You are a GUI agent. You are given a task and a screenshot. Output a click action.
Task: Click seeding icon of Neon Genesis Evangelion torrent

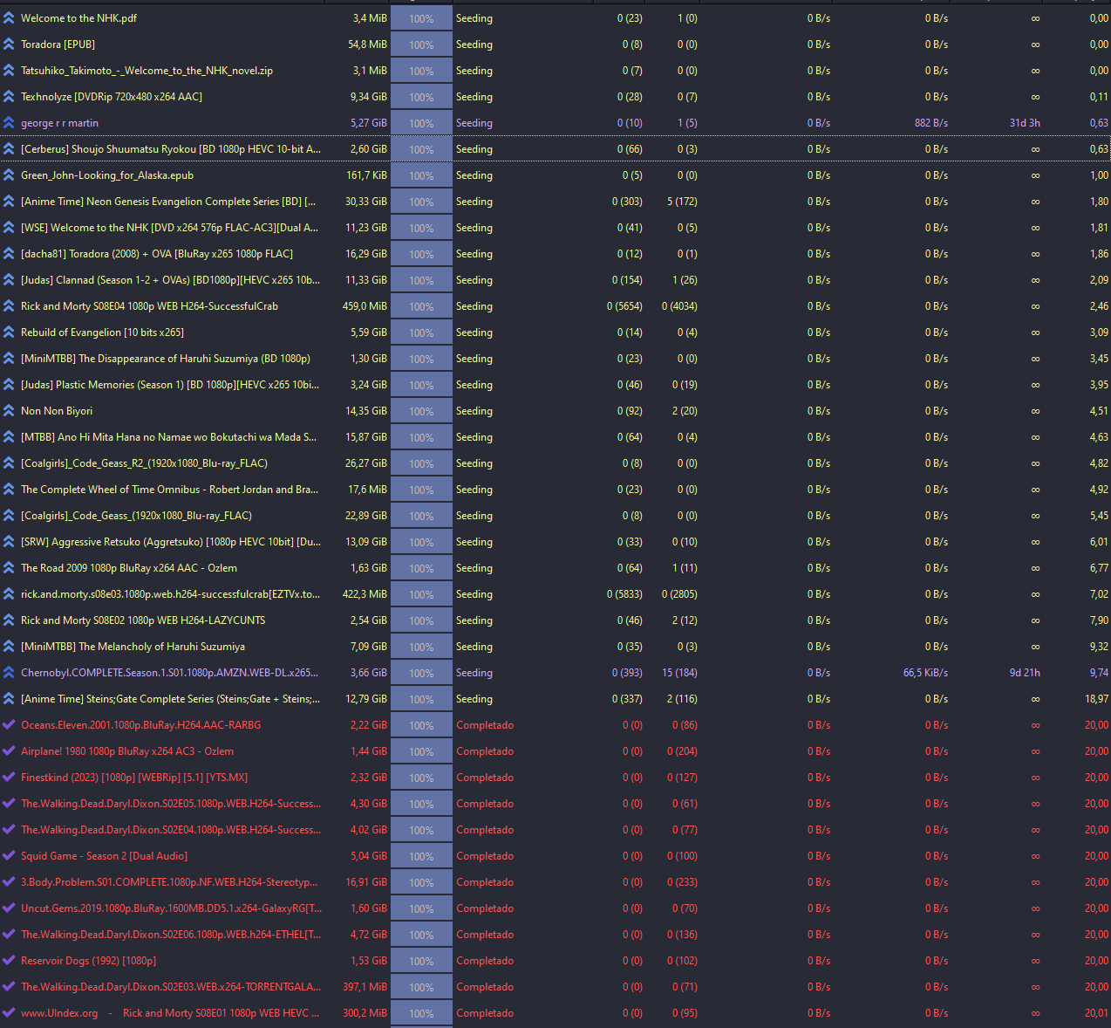pos(9,202)
